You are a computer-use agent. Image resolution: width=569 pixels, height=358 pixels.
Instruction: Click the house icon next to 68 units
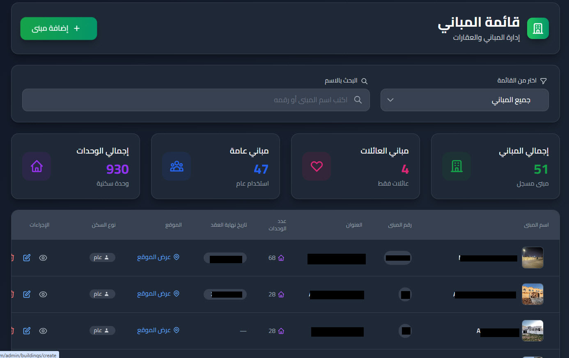(x=281, y=258)
